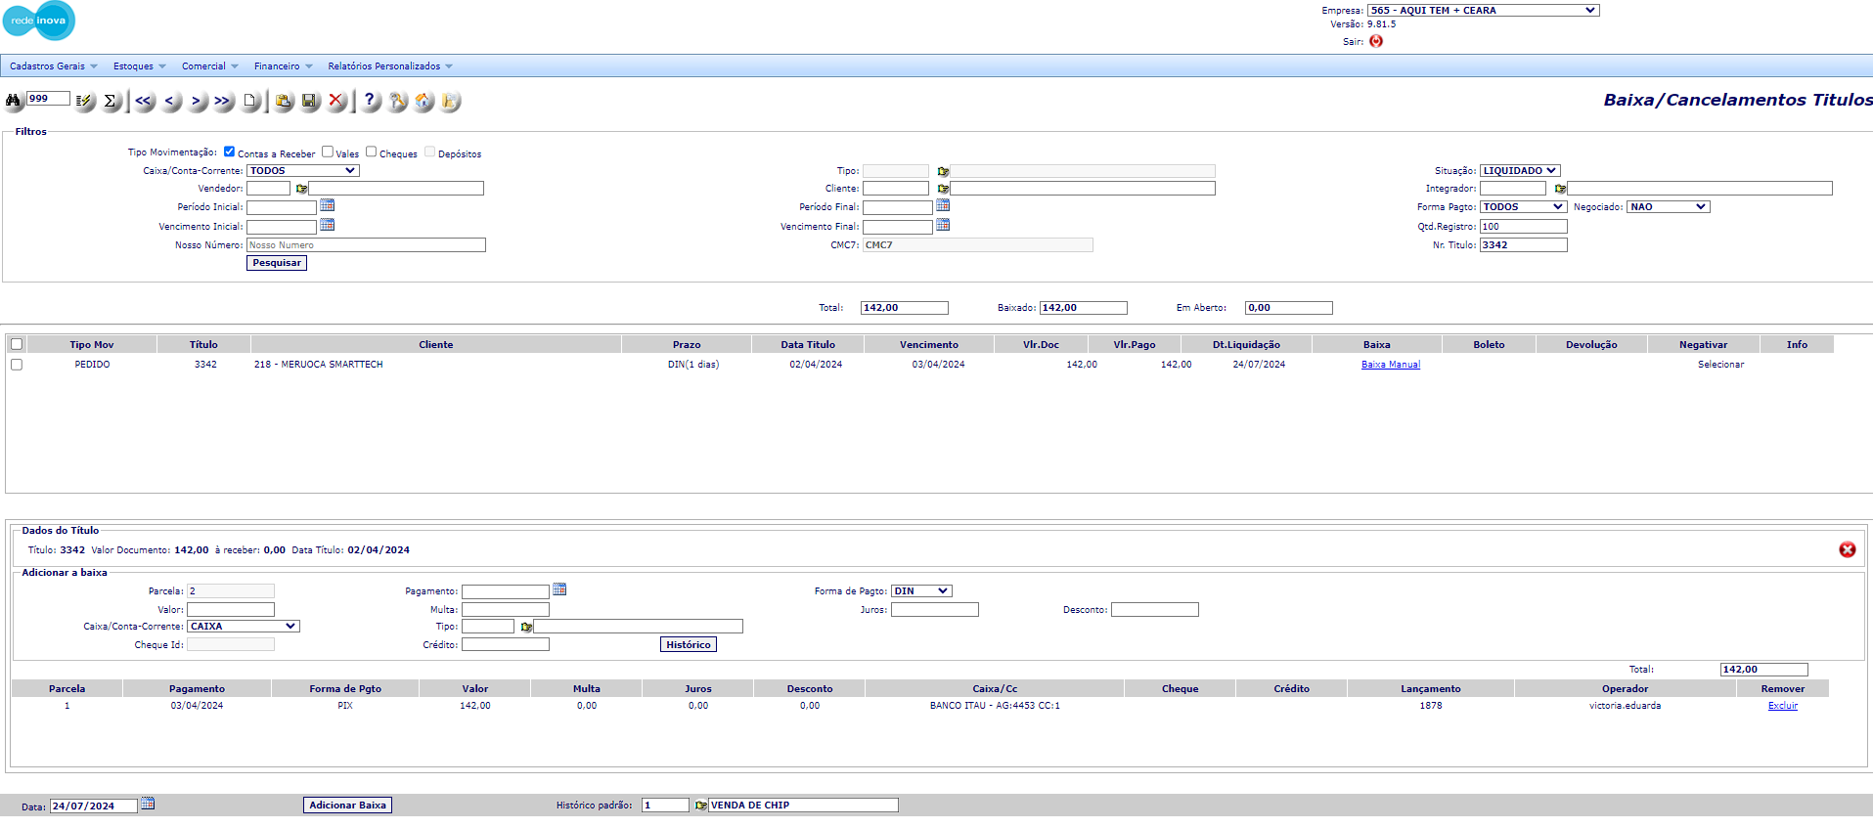Click the rede inova logo

pyautogui.click(x=39, y=21)
